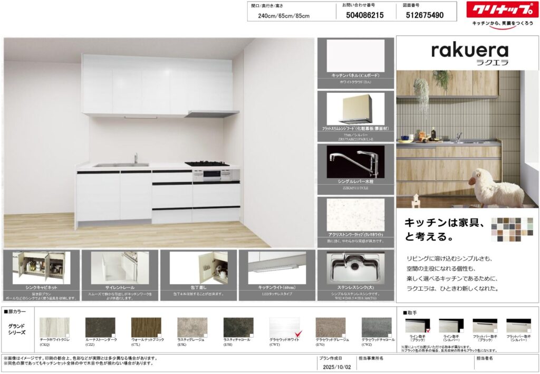
Task: Toggle the ライン取手(ブラック) handle checkbox
Action: point(428,331)
